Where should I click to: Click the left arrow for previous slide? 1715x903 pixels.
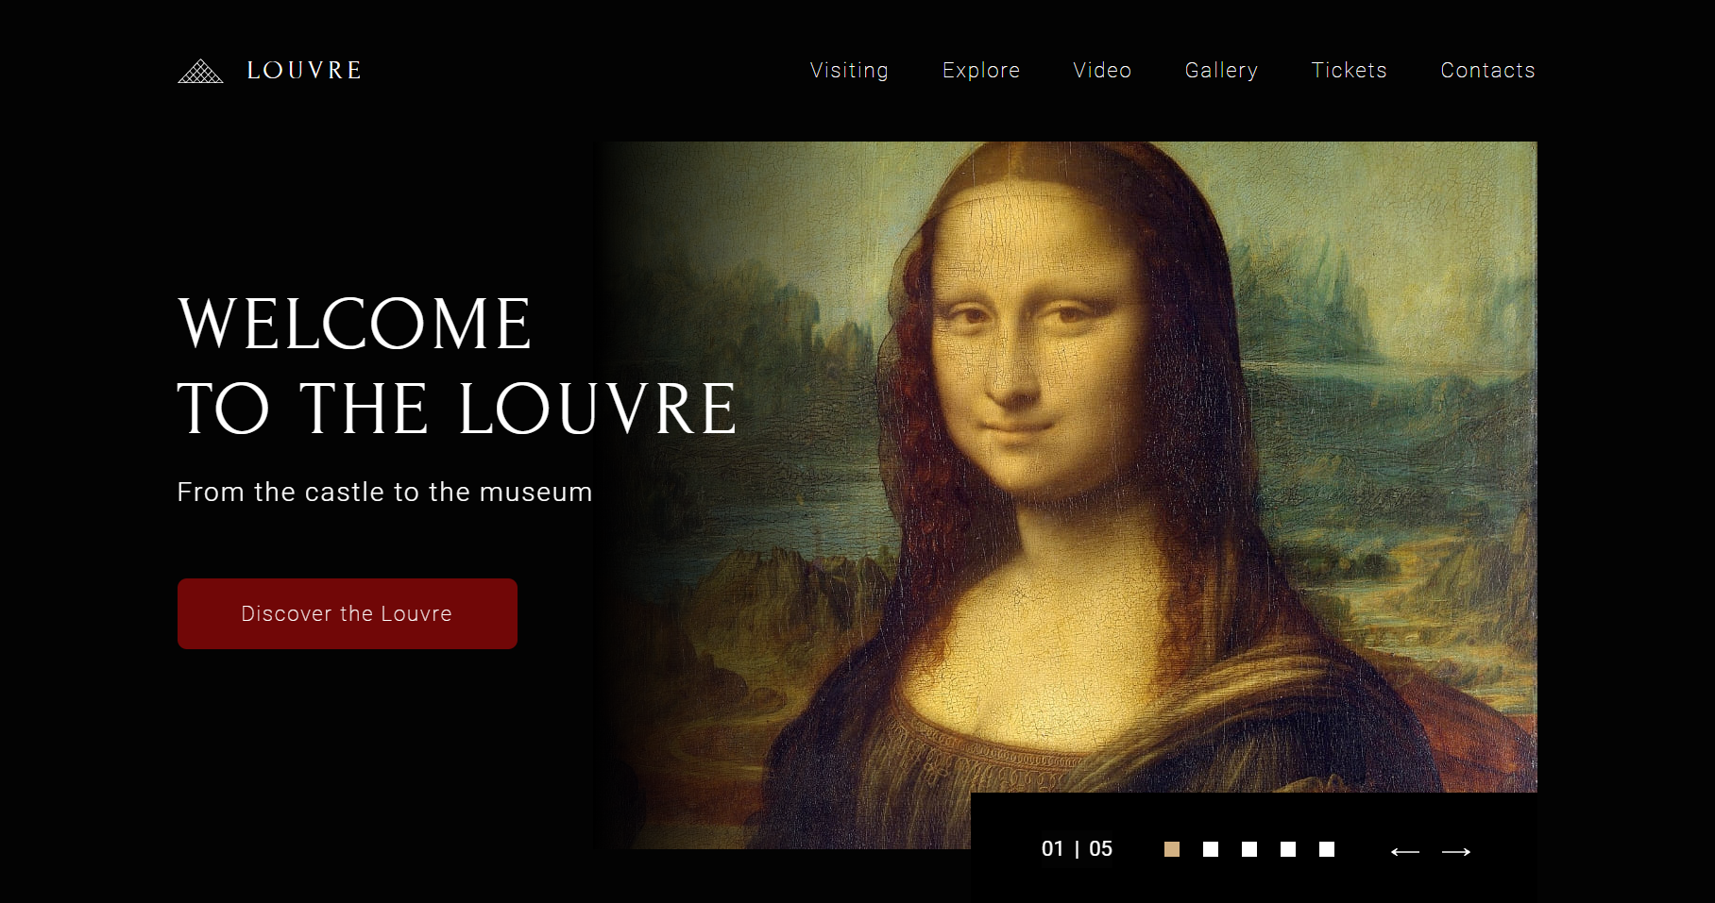point(1405,851)
